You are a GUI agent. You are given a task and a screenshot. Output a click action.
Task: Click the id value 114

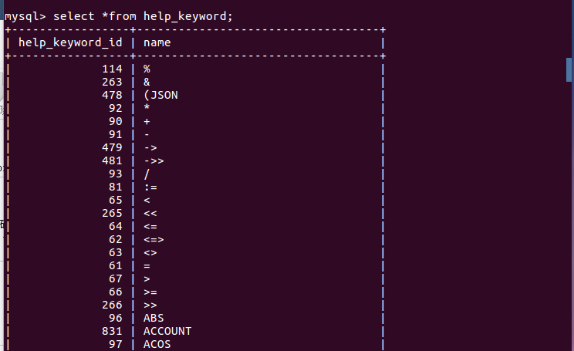tap(112, 69)
